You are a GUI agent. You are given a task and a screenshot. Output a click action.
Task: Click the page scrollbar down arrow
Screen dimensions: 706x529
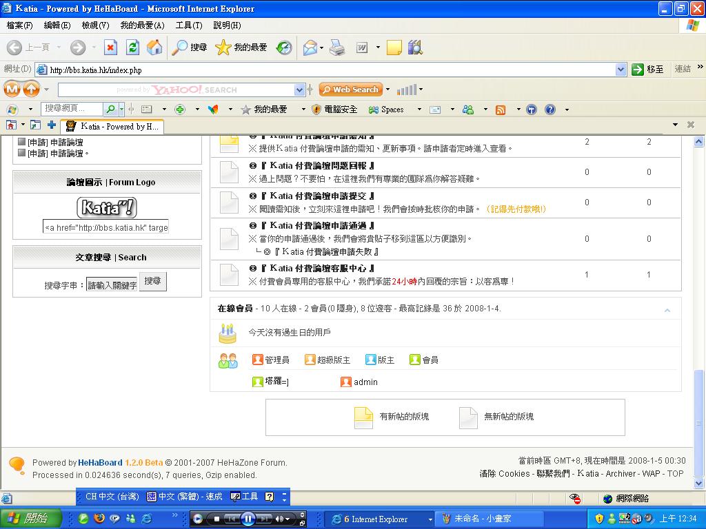(x=699, y=484)
